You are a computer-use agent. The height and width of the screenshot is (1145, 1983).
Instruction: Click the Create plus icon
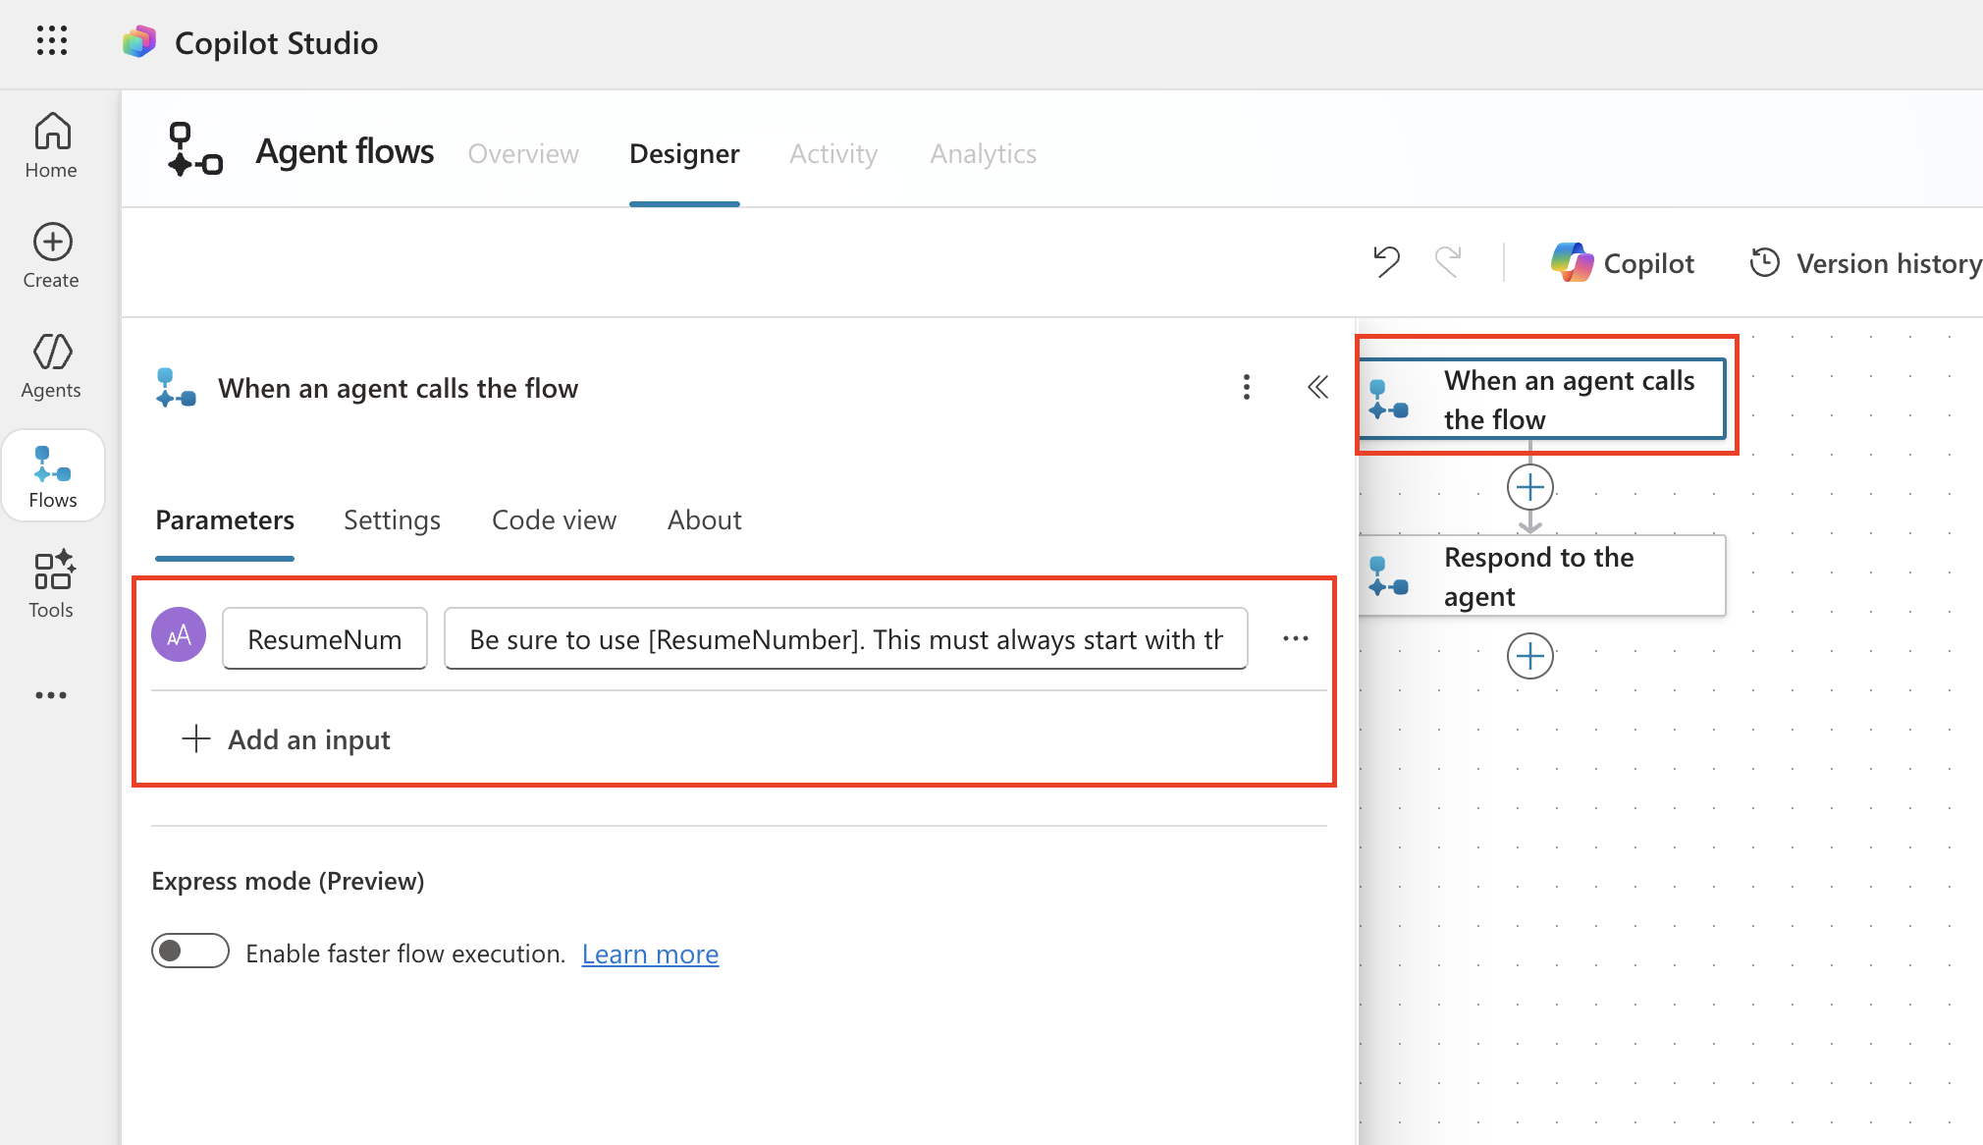coord(52,242)
